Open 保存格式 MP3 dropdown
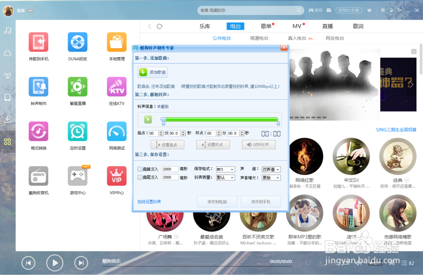423x275 pixels. 225,169
